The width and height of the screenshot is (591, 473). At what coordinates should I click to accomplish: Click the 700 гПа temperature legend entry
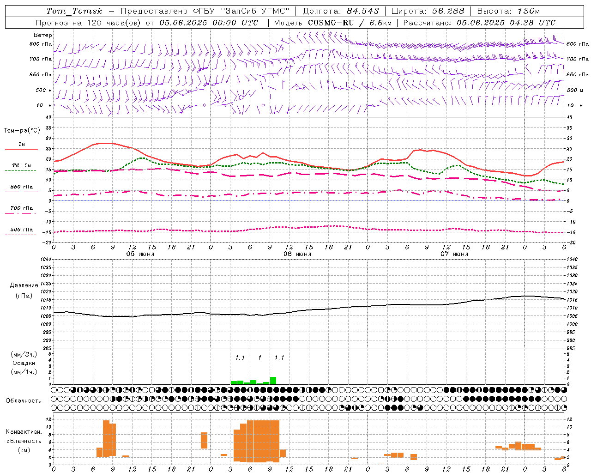21,208
